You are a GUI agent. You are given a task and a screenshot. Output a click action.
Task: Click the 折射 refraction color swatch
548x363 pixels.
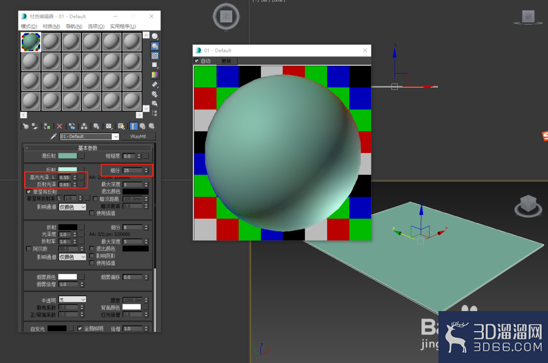(67, 227)
